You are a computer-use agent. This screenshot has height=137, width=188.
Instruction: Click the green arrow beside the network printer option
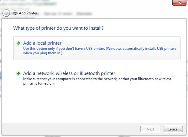[x=18, y=74]
